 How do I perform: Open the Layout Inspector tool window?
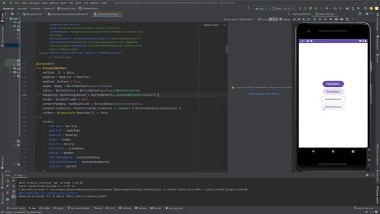pos(363,208)
